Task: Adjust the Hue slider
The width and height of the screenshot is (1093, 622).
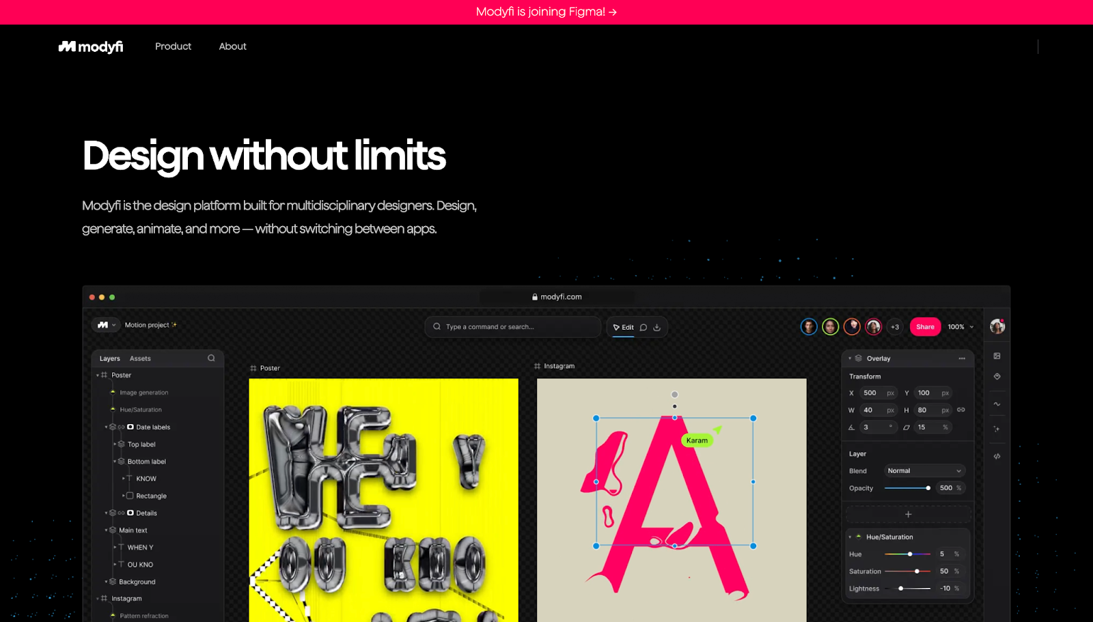Action: pos(907,554)
